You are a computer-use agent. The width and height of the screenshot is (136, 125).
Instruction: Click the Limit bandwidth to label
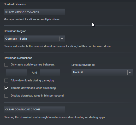(x=83, y=65)
